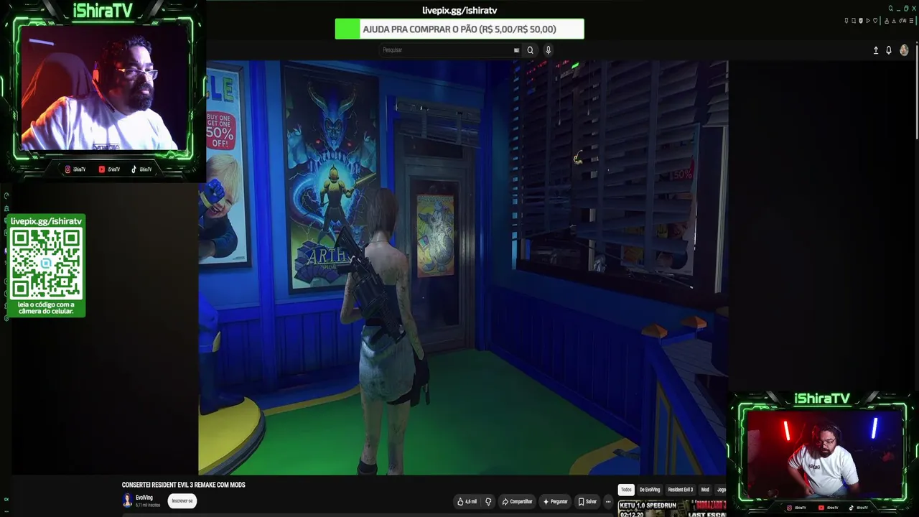Click the browser play-triangle toolbar icon

coord(868,21)
